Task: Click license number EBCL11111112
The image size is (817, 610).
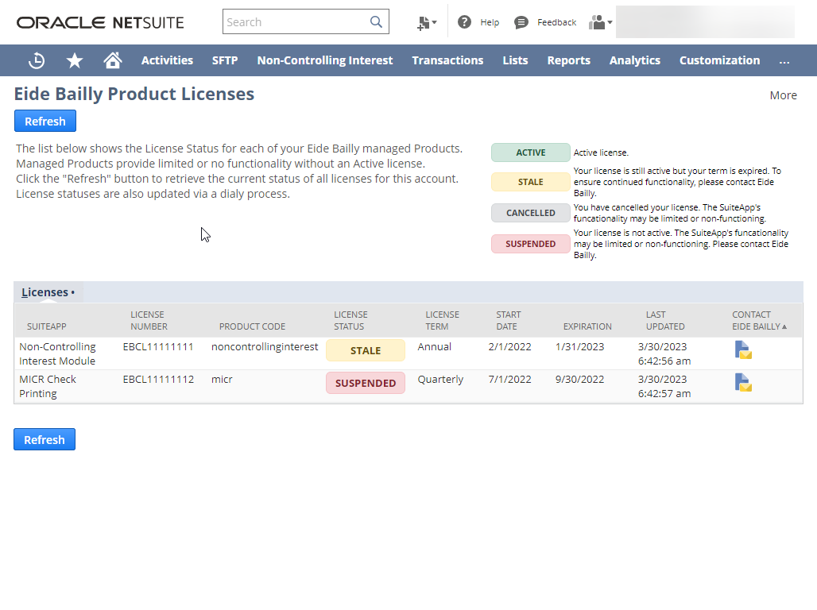Action: point(158,379)
